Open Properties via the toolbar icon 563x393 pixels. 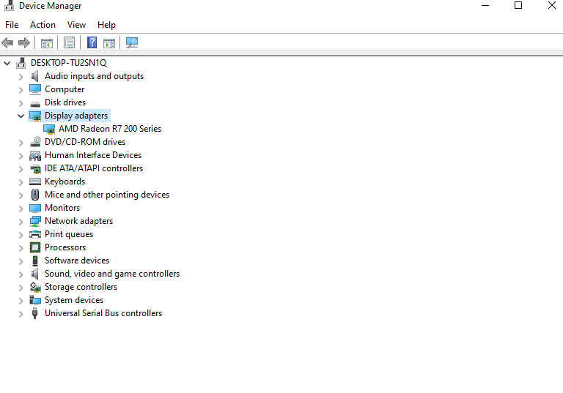click(x=70, y=42)
